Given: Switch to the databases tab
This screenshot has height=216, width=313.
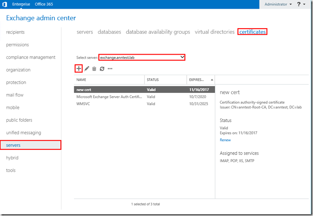Looking at the screenshot, I should coord(109,32).
